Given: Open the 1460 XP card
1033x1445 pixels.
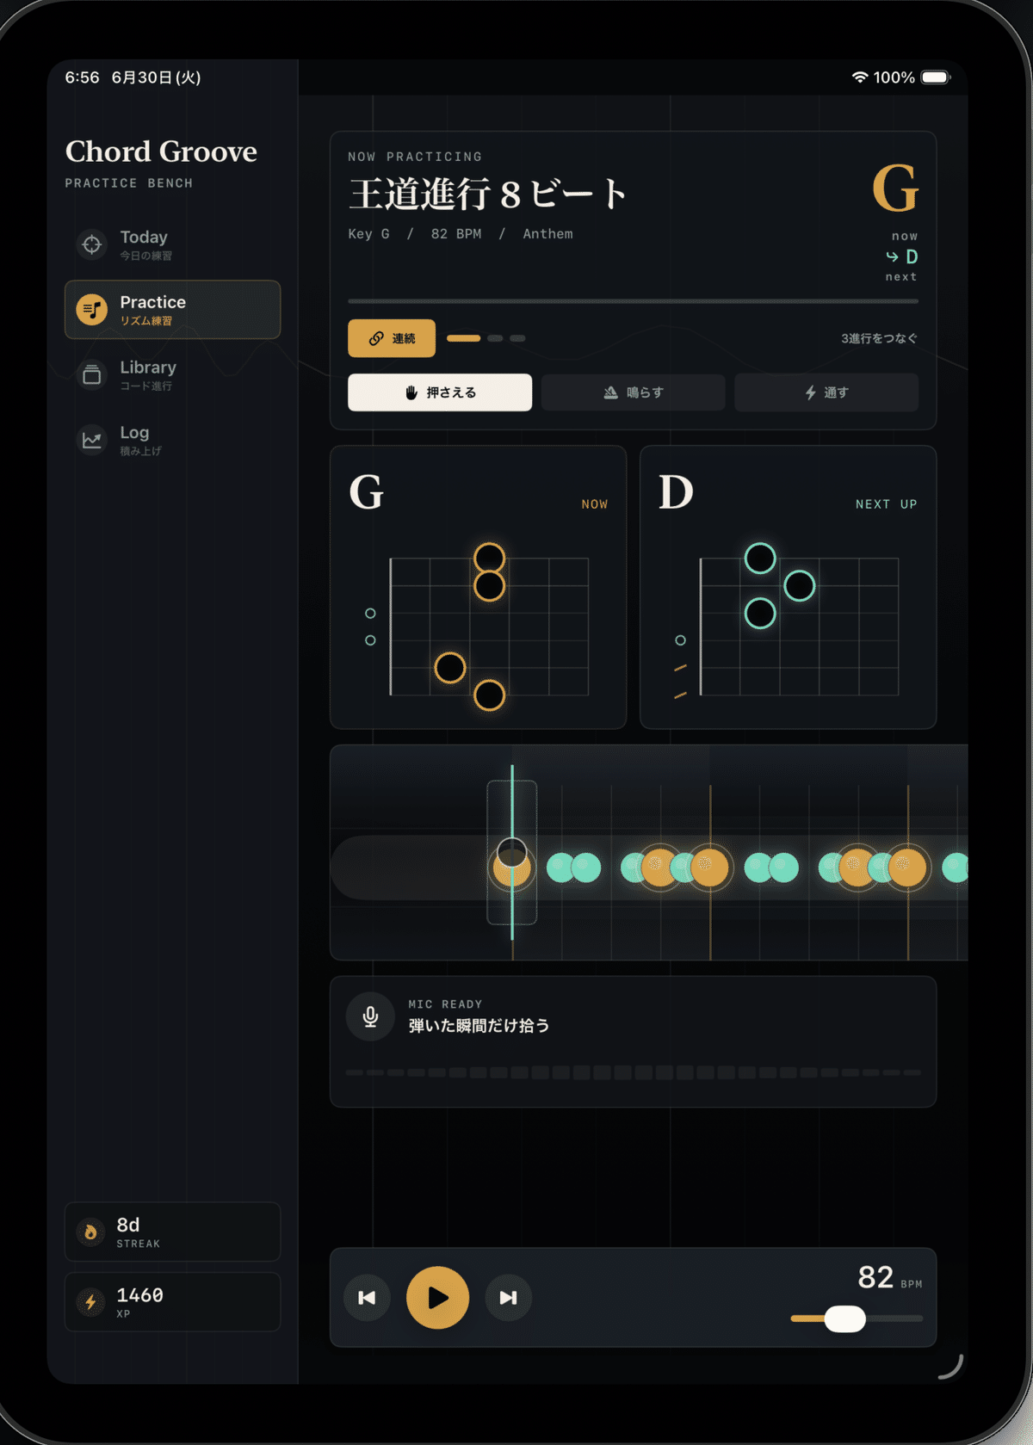Looking at the screenshot, I should (172, 1302).
